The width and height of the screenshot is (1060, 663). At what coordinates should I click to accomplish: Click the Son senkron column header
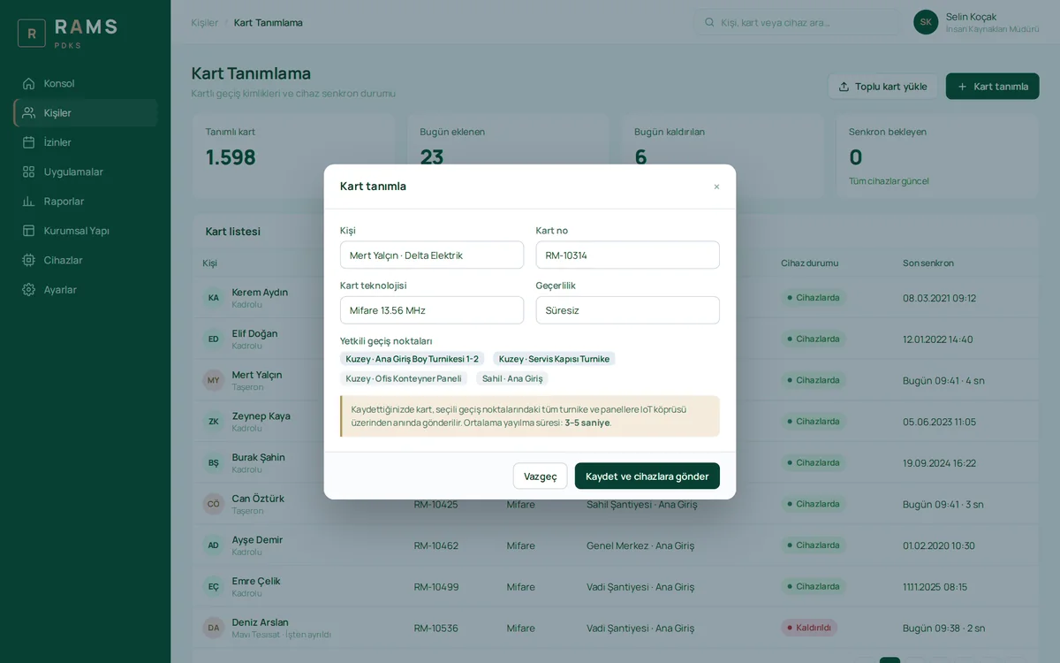(928, 263)
